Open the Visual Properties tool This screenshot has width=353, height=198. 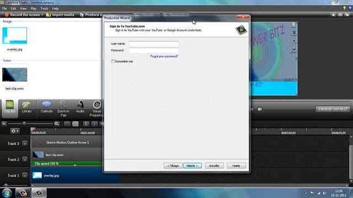coord(96,109)
